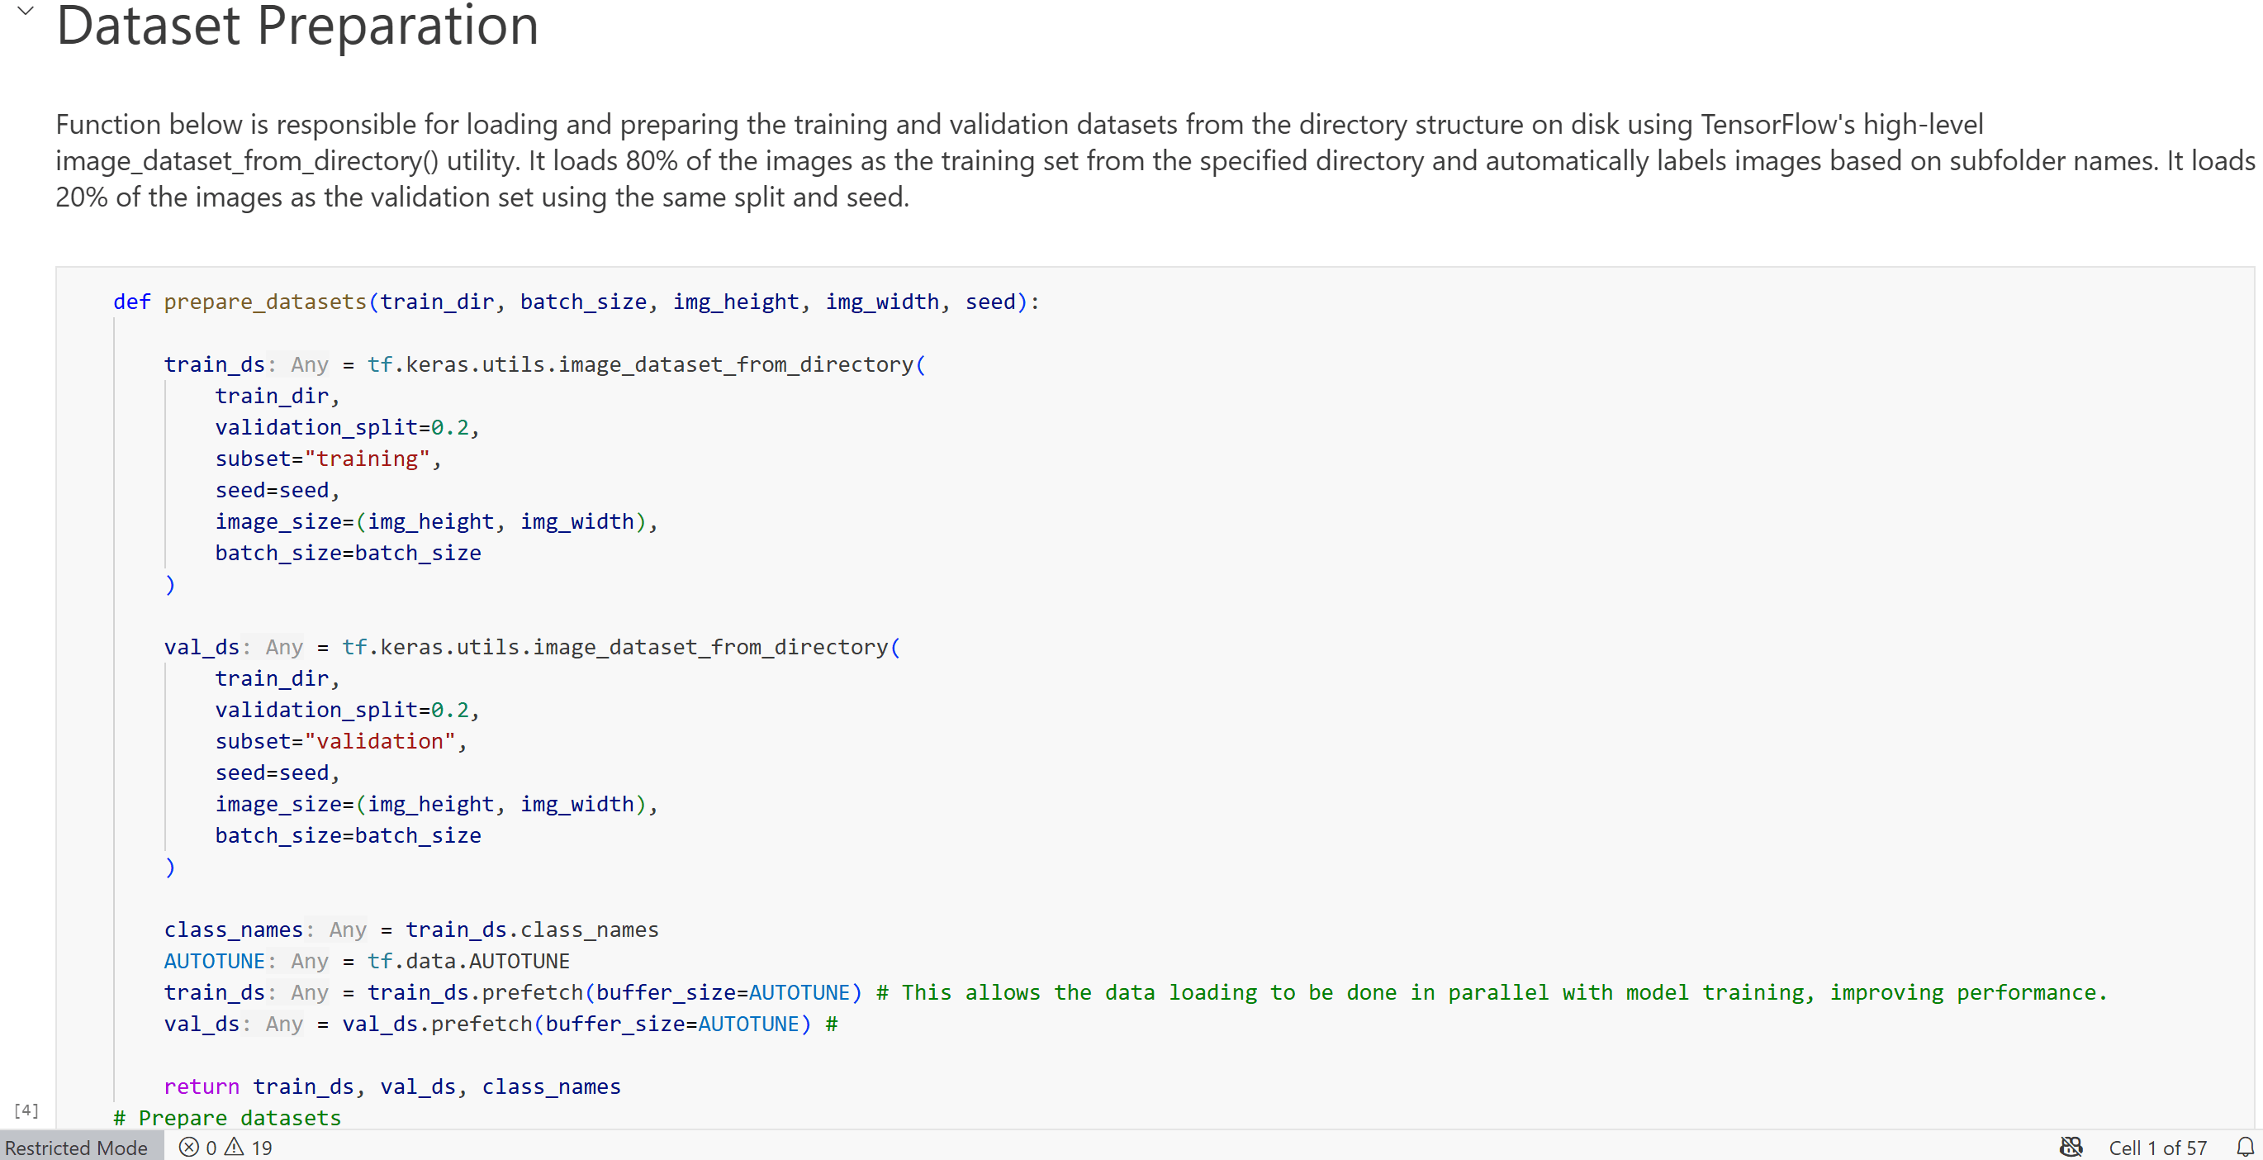Viewport: 2263px width, 1160px height.
Task: Click val_ds tf.keras image_dataset_from_directory line
Action: pyautogui.click(x=533, y=647)
